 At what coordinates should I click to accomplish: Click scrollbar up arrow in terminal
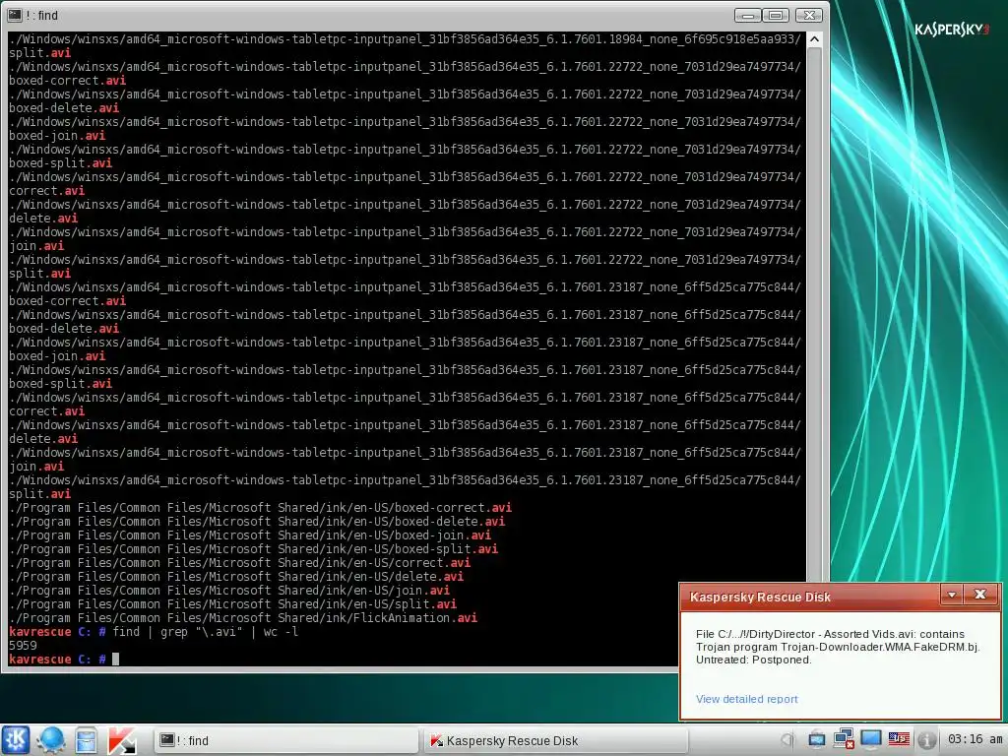[814, 39]
